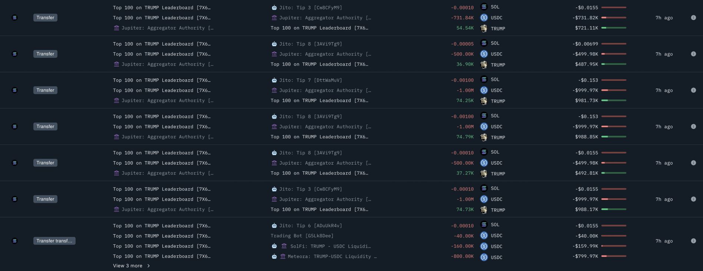Open the Jito: Tip 6 [ADuUkR4v] address

[311, 226]
